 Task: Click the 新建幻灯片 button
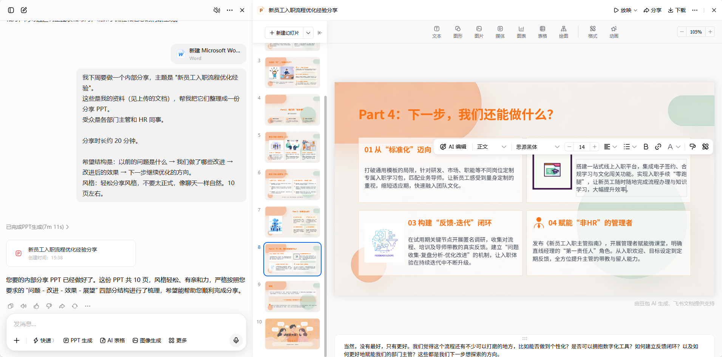(284, 33)
